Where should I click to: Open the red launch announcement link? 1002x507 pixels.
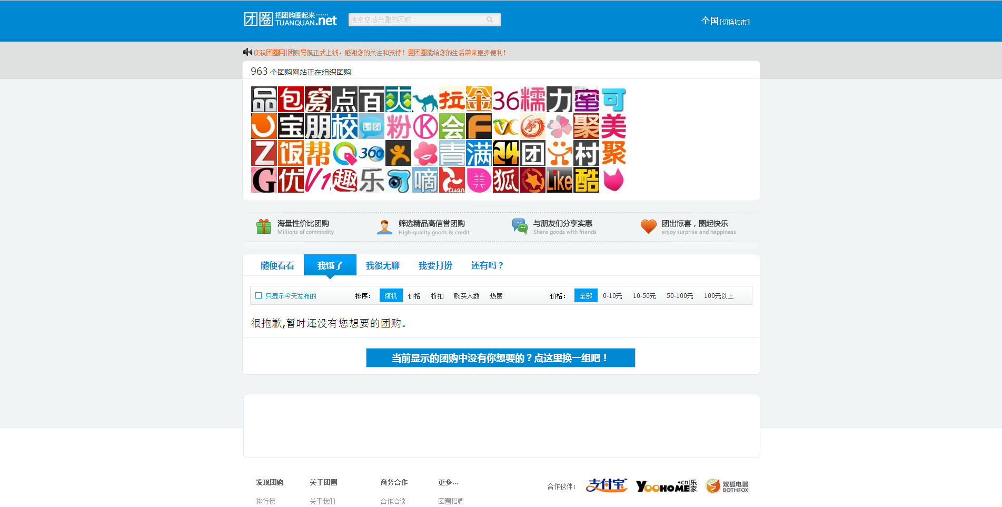tap(380, 53)
